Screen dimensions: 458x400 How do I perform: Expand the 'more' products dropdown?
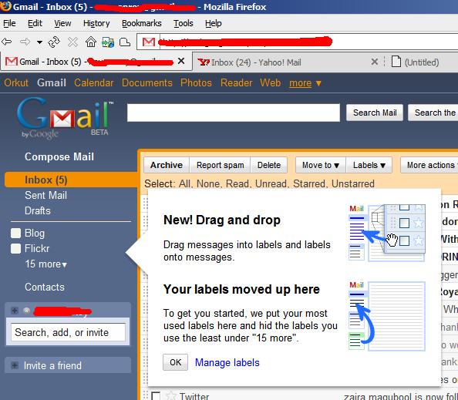point(305,83)
